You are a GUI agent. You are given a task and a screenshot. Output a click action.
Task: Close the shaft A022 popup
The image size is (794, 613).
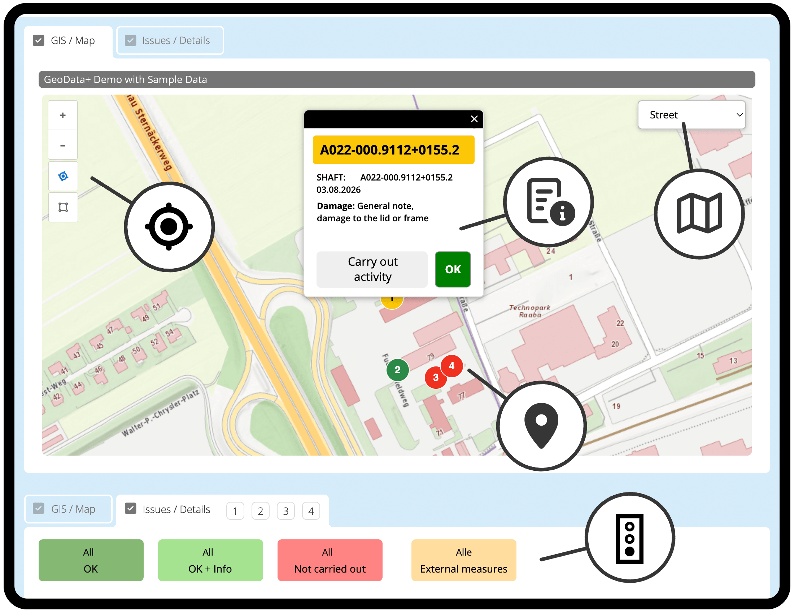tap(474, 119)
